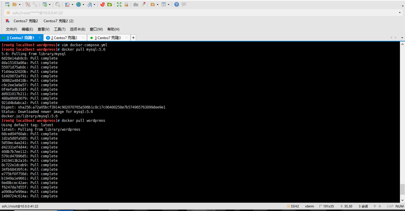Open the font dropdown arrow beside A icon
The width and height of the screenshot is (405, 211).
[95, 5]
